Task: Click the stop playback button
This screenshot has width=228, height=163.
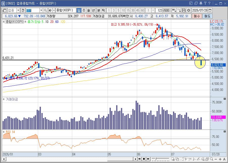Action: (144, 159)
